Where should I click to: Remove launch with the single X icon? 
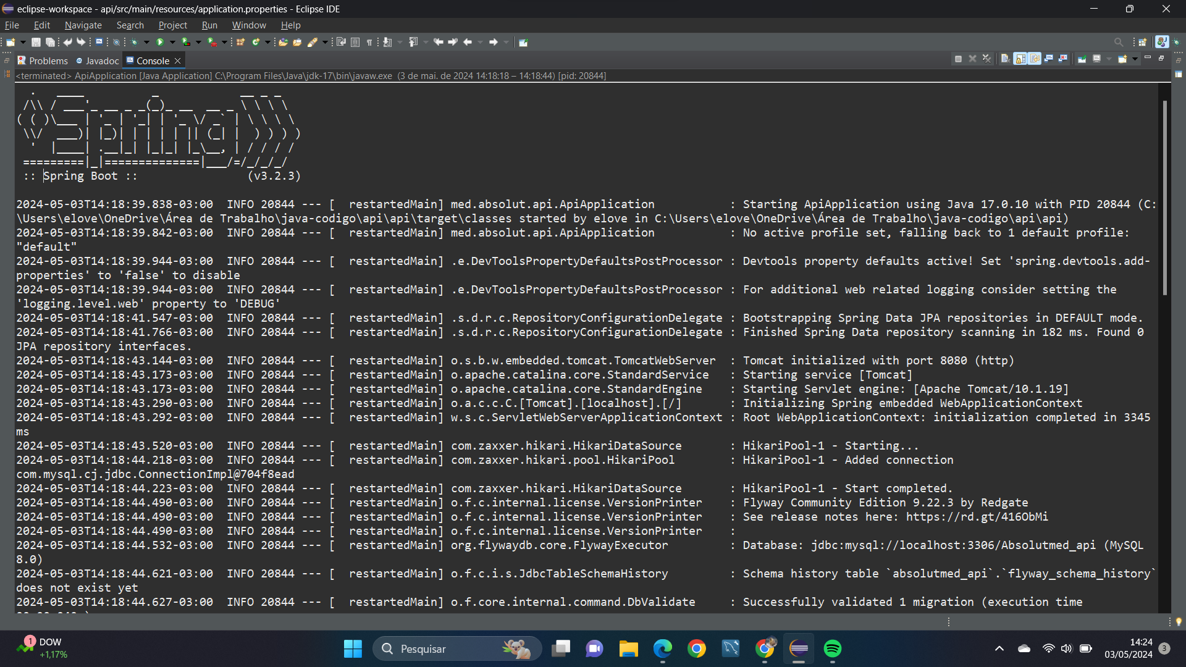pyautogui.click(x=972, y=59)
